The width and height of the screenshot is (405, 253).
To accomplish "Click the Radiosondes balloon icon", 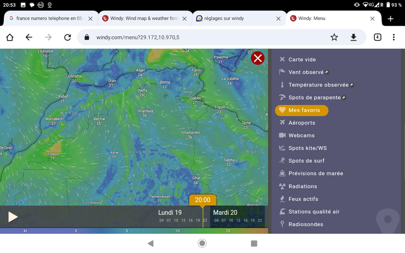I will (x=282, y=224).
